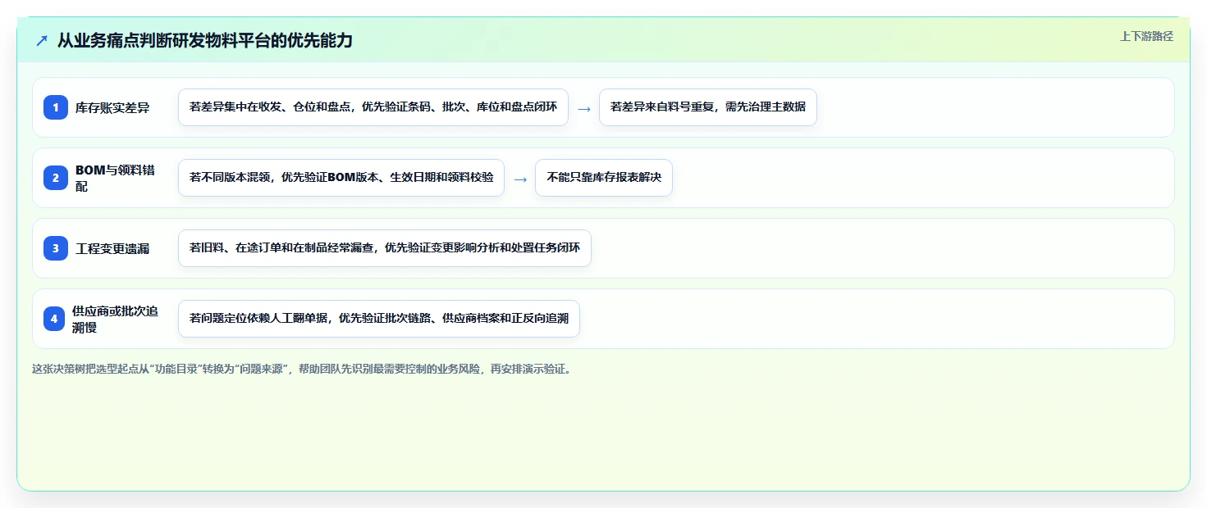Open the card 若不同版本混领

pyautogui.click(x=341, y=178)
